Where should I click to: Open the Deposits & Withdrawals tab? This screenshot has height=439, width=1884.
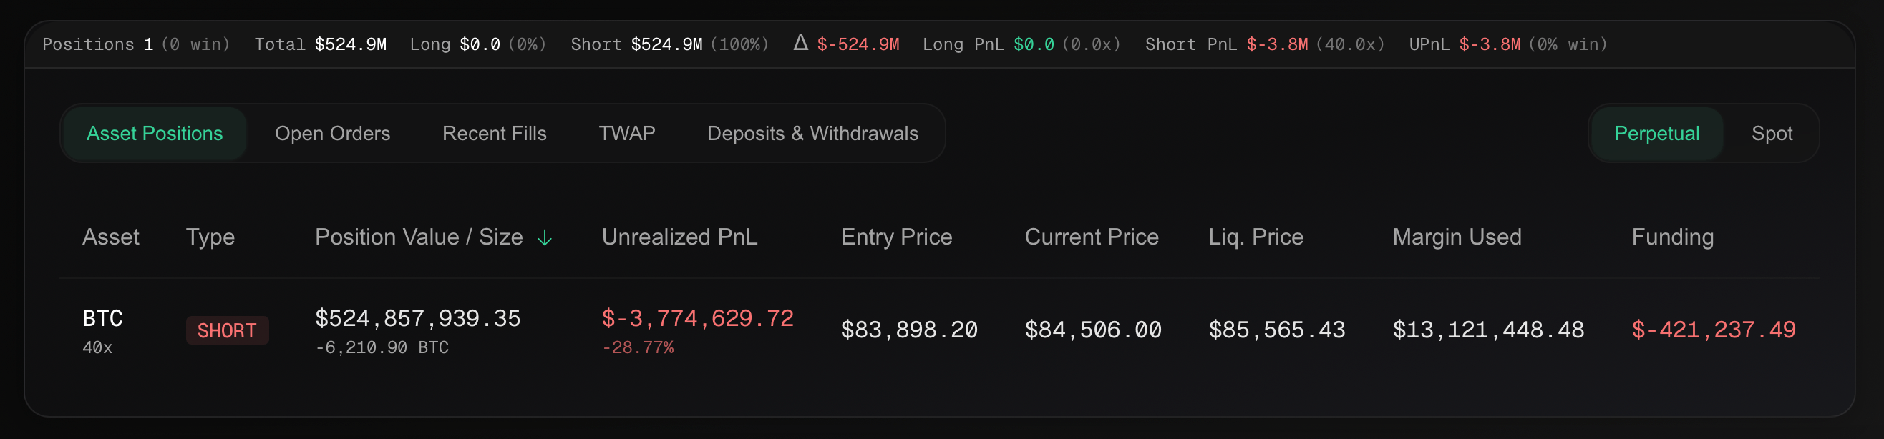pyautogui.click(x=812, y=134)
